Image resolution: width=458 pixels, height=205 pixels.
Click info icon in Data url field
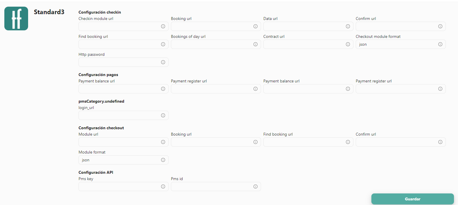pyautogui.click(x=348, y=26)
